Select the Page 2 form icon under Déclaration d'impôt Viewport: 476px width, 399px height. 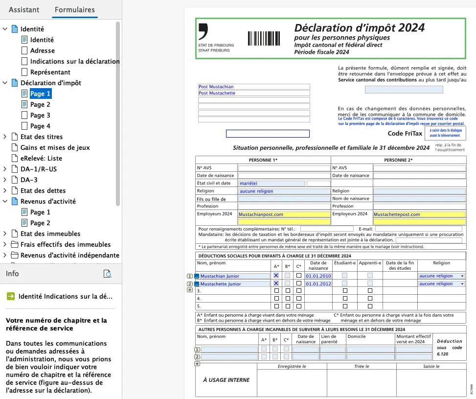(23, 104)
